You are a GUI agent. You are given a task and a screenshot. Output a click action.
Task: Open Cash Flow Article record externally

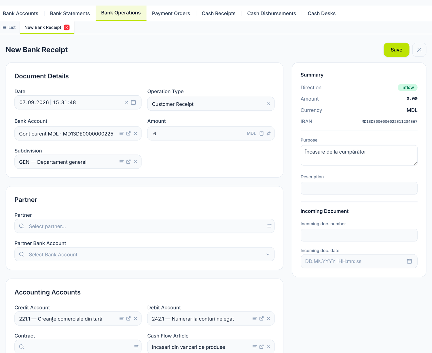pos(262,347)
